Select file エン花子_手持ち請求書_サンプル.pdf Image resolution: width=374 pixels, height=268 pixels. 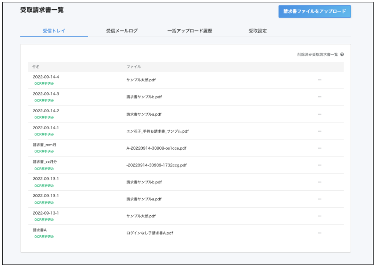pyautogui.click(x=157, y=131)
